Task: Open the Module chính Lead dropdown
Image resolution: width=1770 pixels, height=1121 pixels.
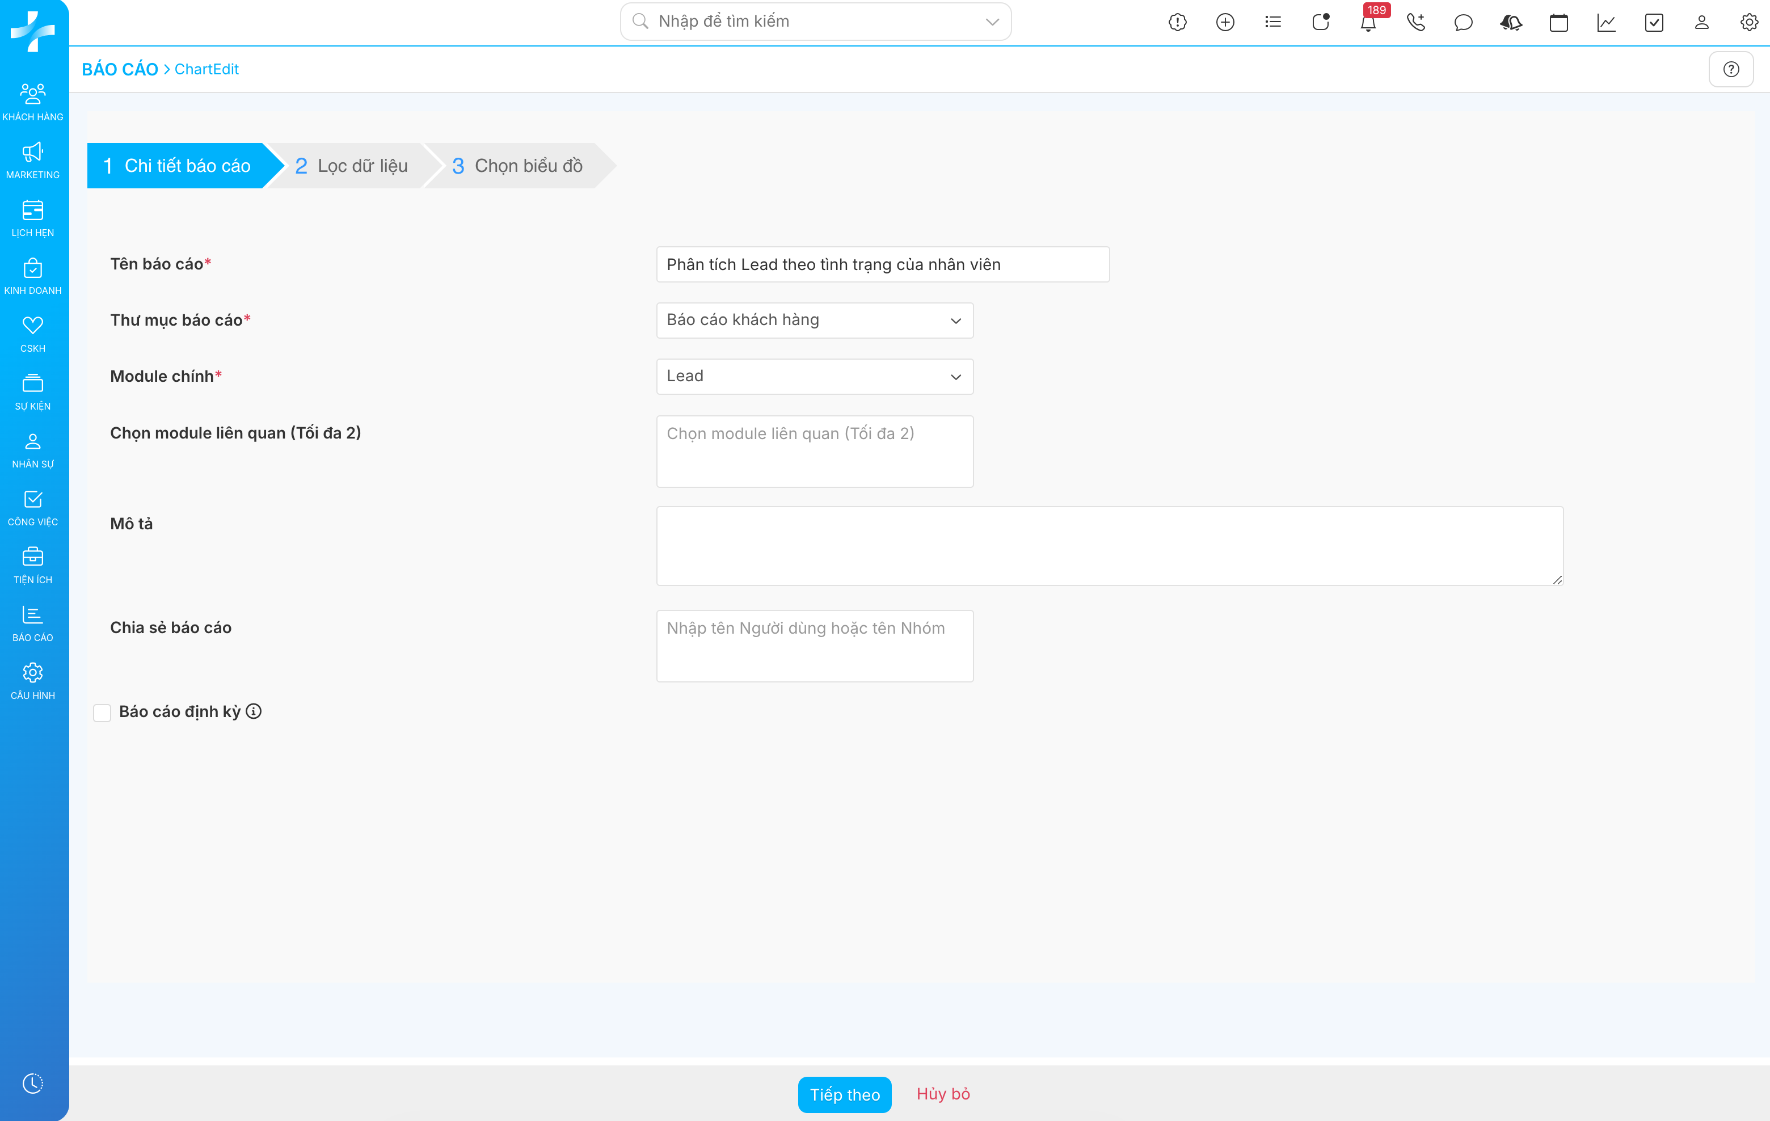Action: (x=815, y=376)
